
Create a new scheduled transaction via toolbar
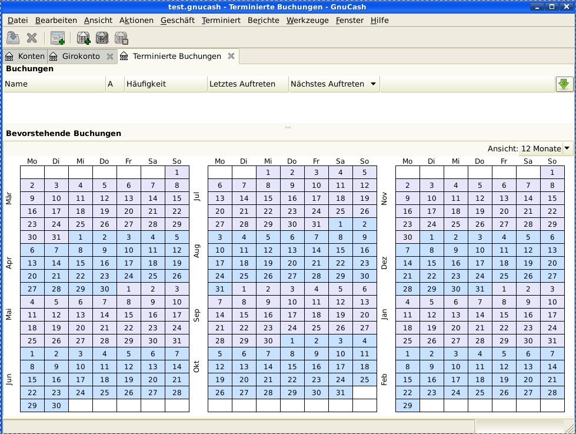[84, 38]
